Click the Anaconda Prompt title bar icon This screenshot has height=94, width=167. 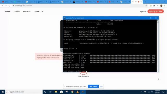(64, 18)
